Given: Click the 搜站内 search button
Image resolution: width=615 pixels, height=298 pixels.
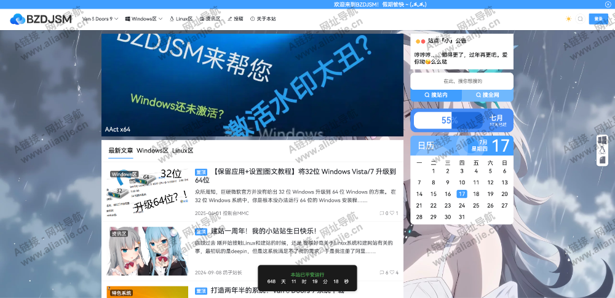Looking at the screenshot, I should point(436,95).
